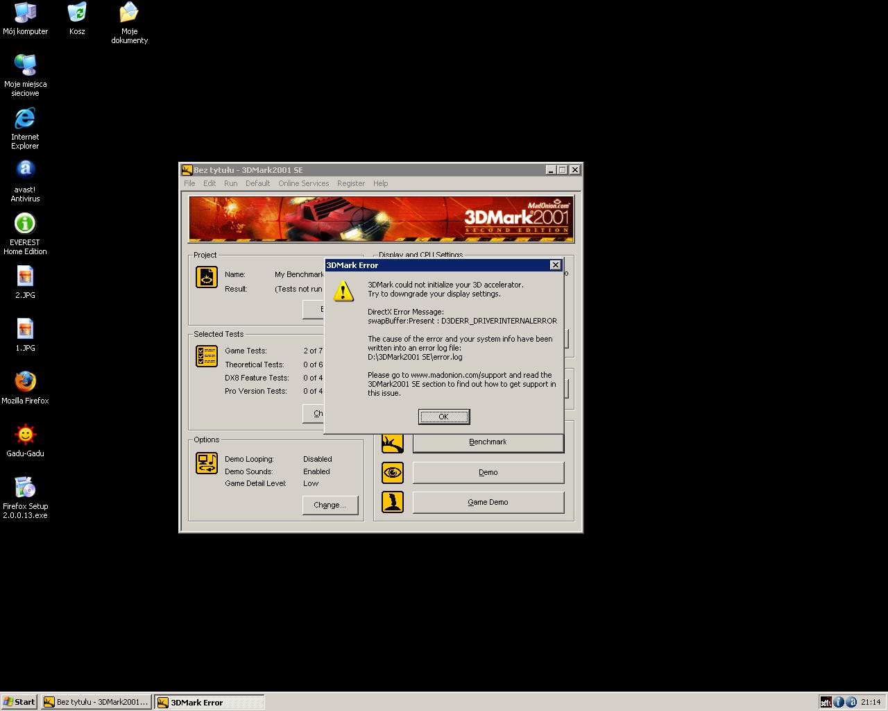888x711 pixels.
Task: Open Mój komputer desktop icon
Action: [x=25, y=19]
